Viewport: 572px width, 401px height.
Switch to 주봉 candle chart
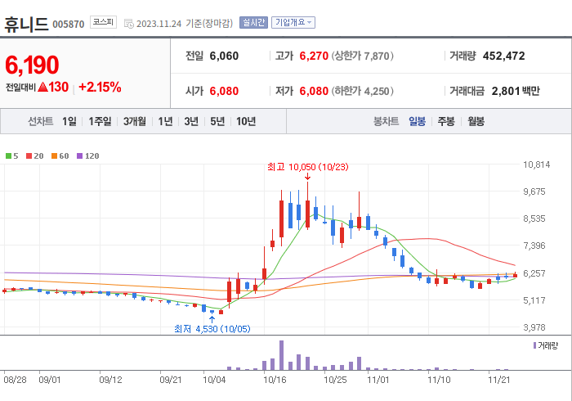pos(446,121)
